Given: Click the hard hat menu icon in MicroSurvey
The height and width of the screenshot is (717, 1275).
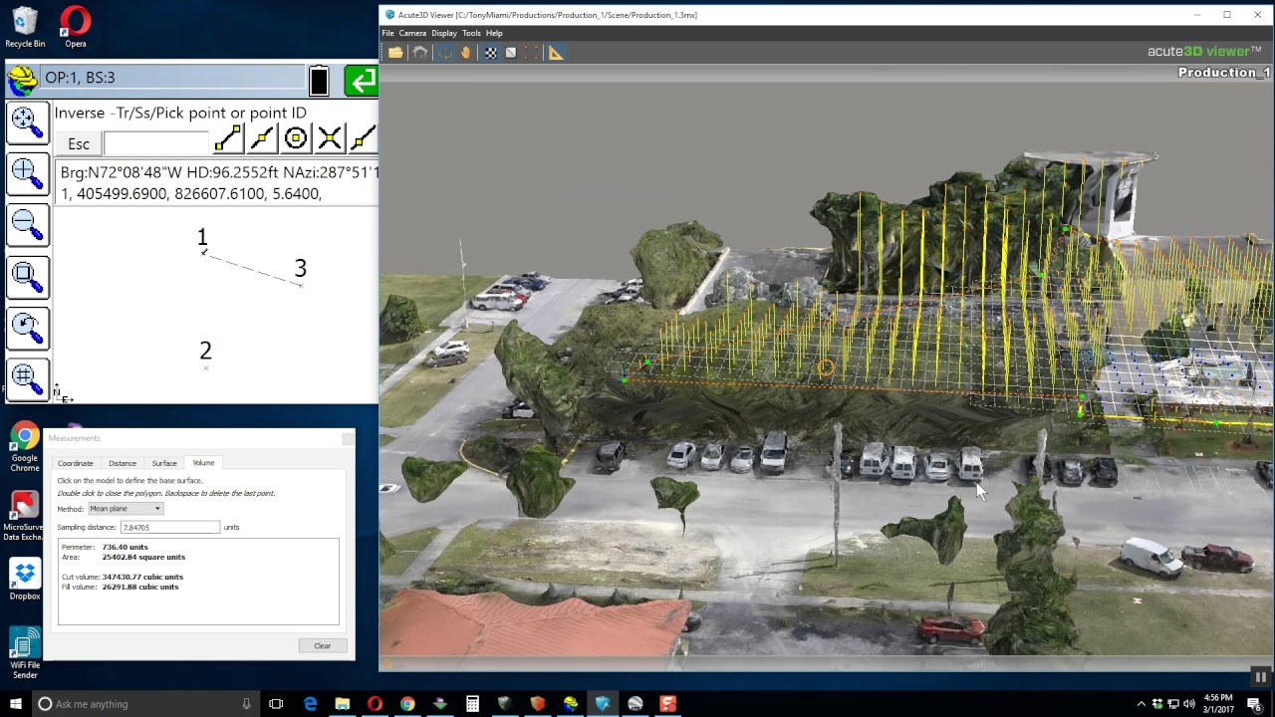Looking at the screenshot, I should (22, 80).
